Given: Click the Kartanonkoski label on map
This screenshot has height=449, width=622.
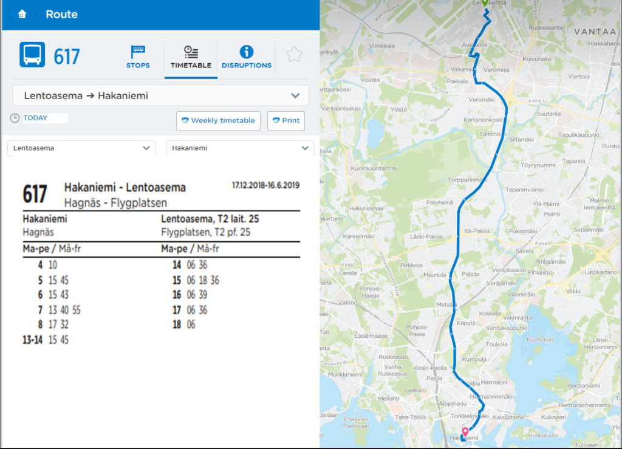Looking at the screenshot, I should [483, 120].
